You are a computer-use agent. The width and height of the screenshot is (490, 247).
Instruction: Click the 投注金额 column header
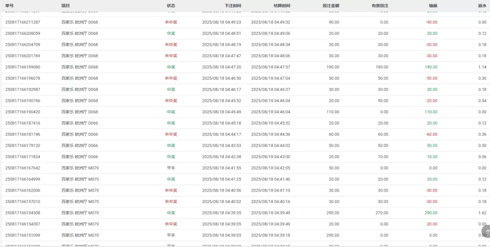pos(331,6)
